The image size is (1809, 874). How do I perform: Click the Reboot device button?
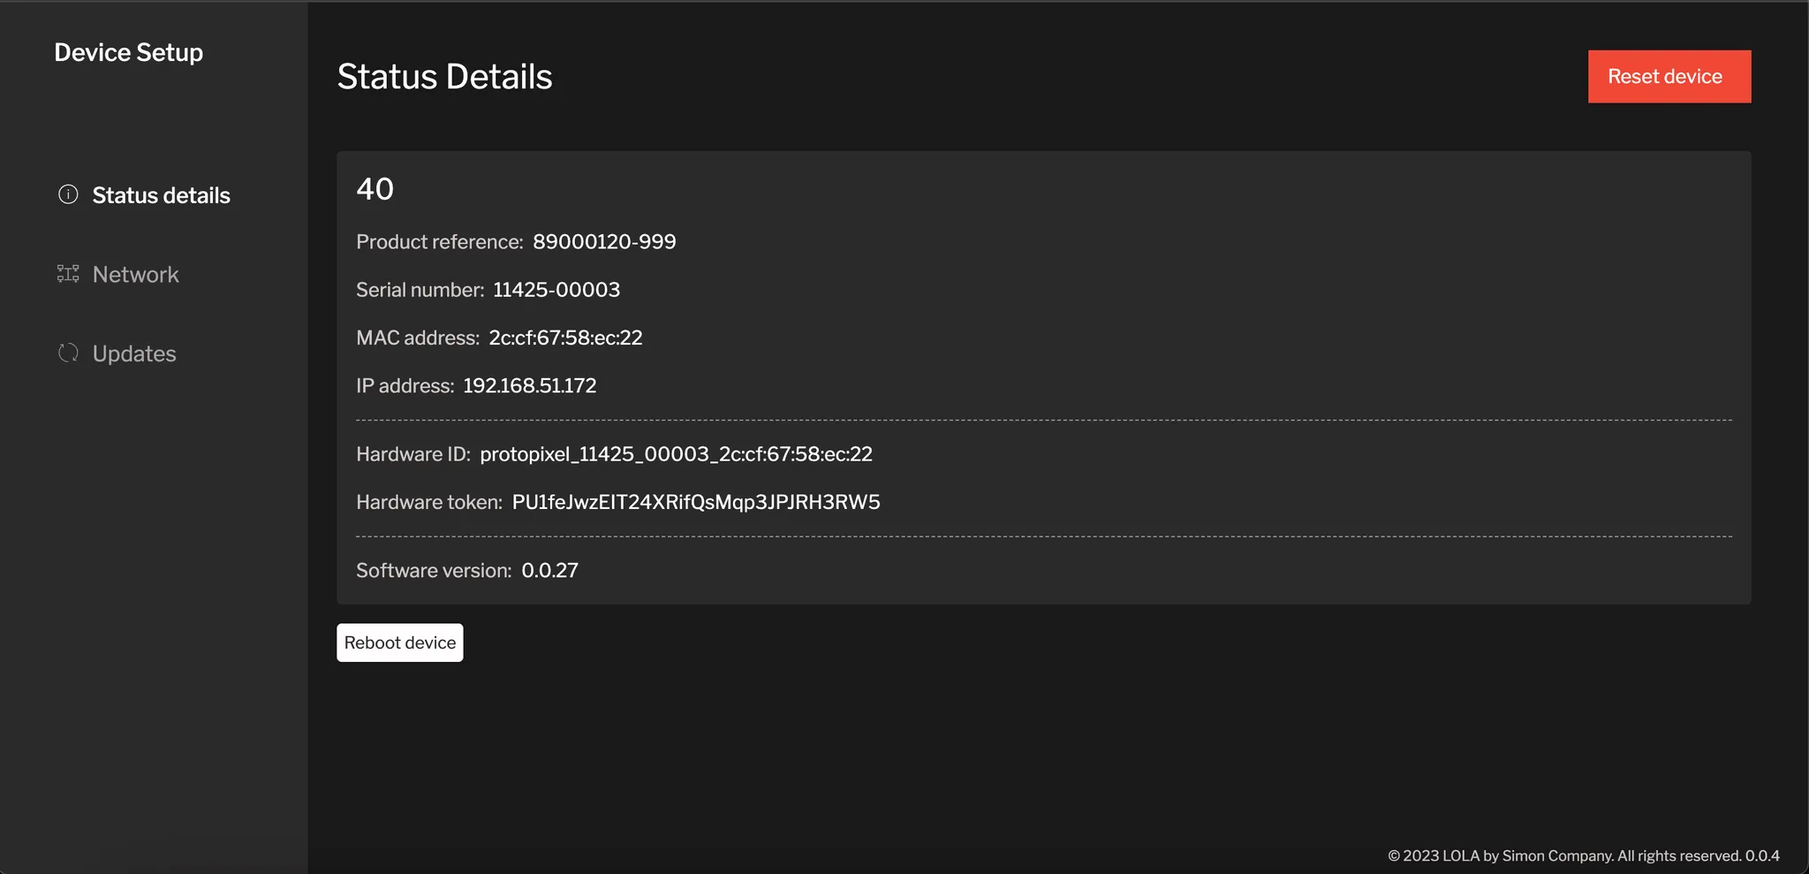[x=399, y=642]
